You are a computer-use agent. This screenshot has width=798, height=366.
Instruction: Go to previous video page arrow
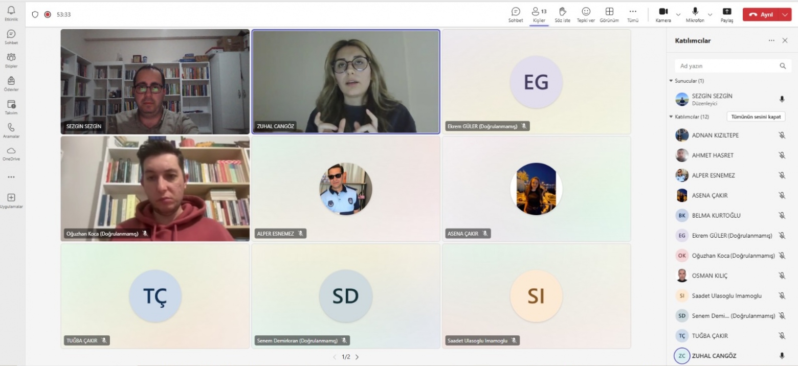(335, 357)
